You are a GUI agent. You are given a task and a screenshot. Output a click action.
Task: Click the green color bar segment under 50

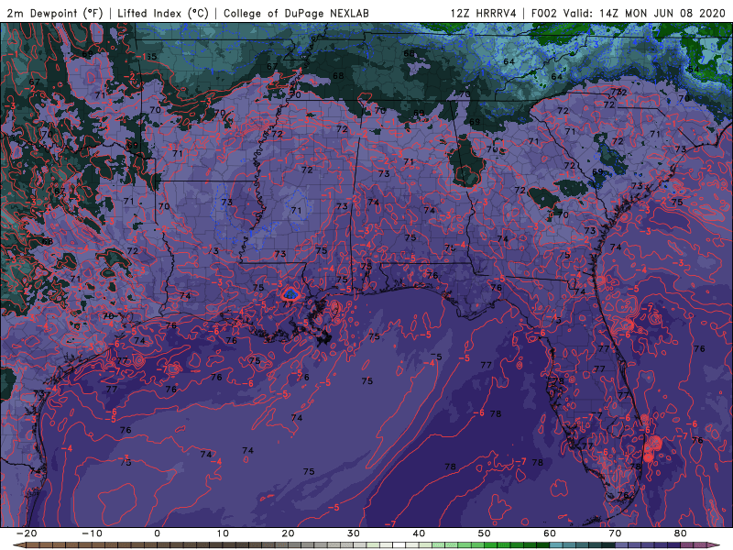tap(491, 545)
